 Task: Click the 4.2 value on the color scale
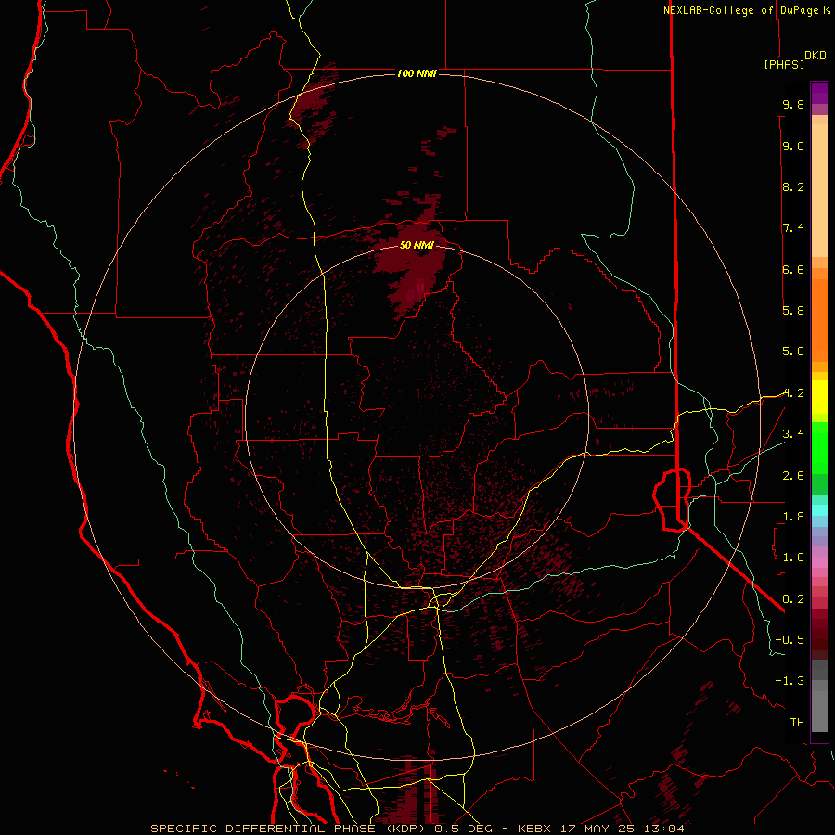(x=793, y=393)
